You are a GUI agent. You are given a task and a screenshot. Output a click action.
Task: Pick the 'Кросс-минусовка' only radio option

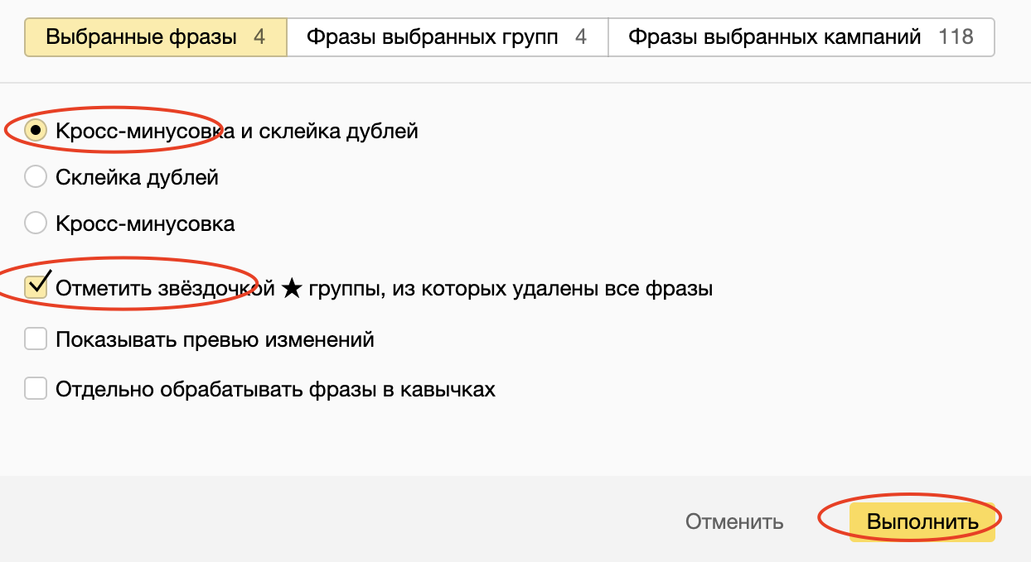[x=36, y=223]
